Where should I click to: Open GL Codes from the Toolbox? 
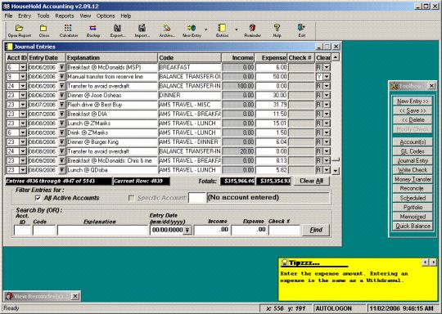[413, 151]
